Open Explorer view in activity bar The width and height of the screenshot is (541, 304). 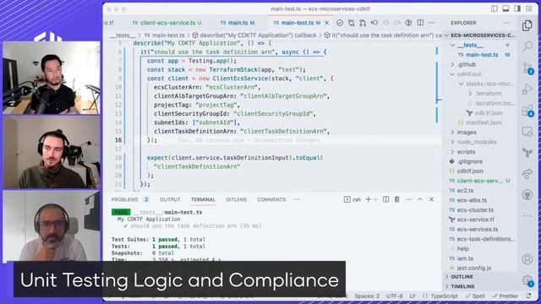pos(527,25)
